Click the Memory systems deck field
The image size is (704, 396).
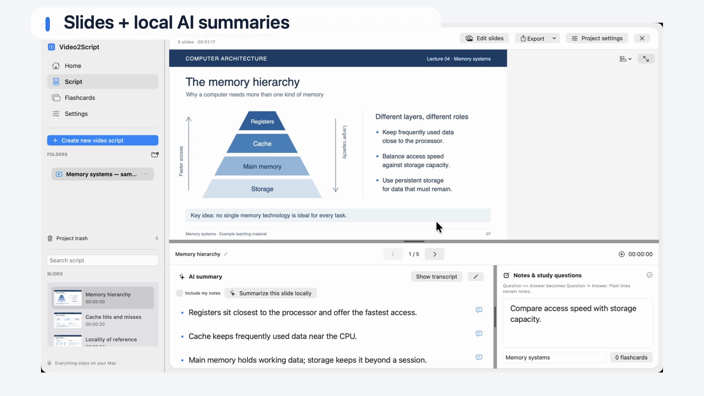[x=555, y=357]
